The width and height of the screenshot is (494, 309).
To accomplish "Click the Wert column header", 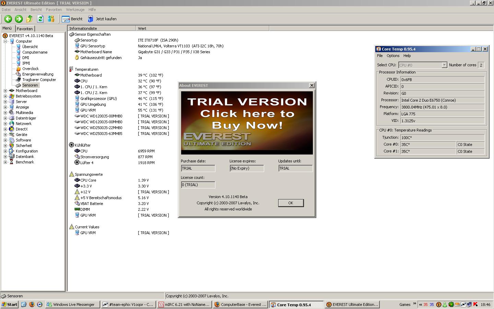I will click(x=202, y=28).
